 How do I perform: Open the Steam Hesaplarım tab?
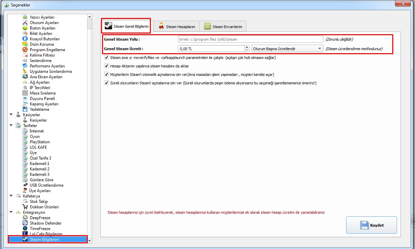click(176, 26)
